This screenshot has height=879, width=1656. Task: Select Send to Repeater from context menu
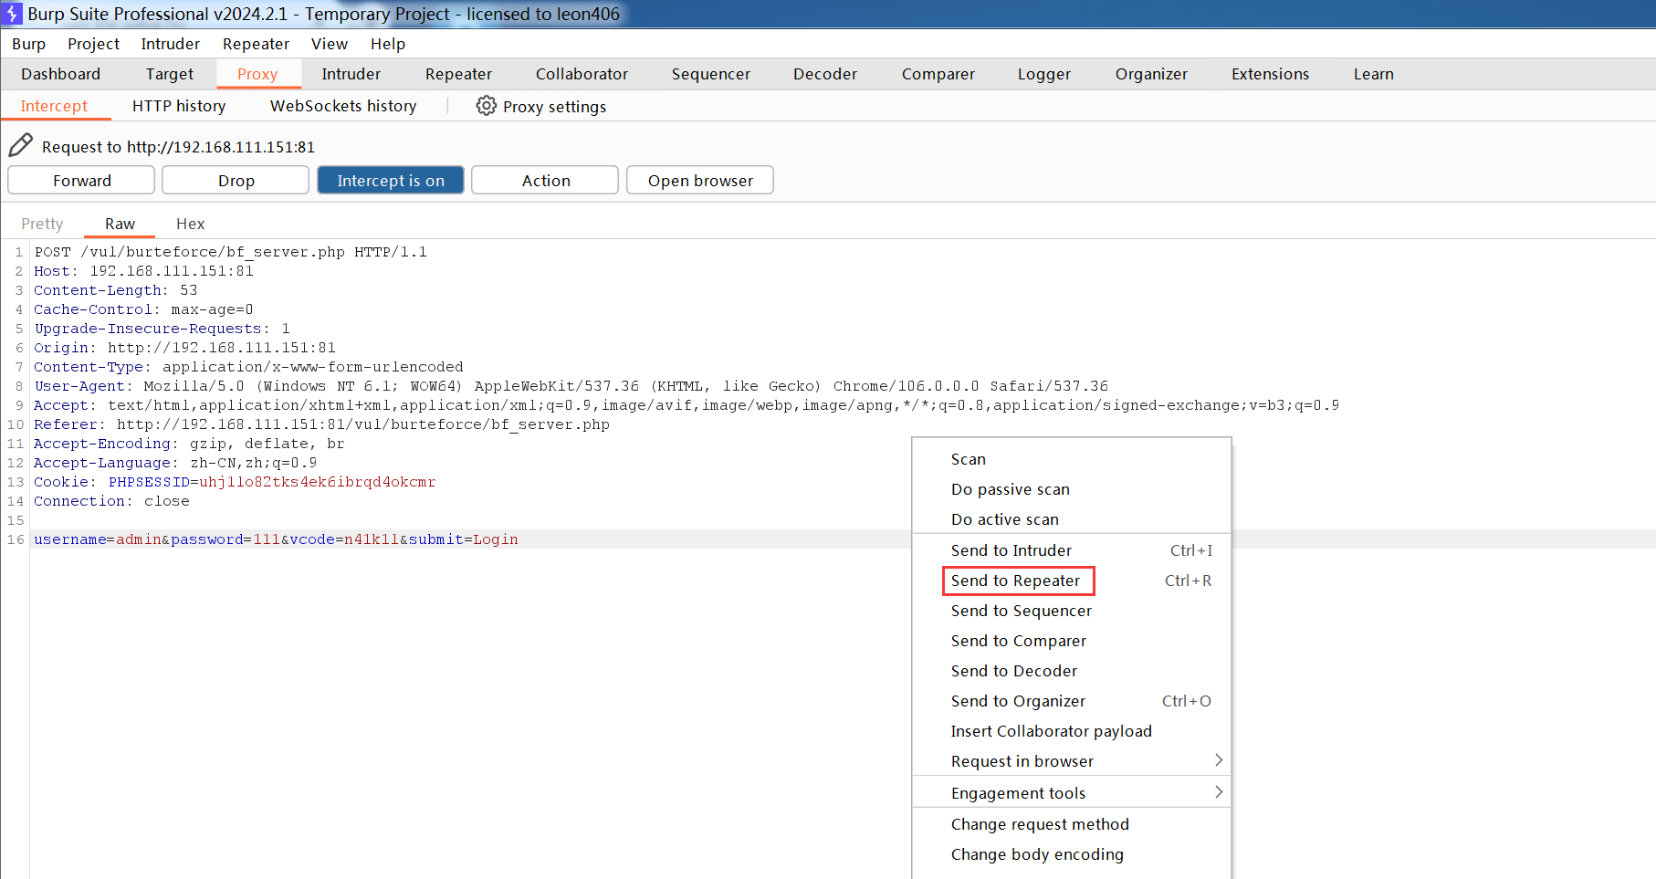coord(1015,581)
